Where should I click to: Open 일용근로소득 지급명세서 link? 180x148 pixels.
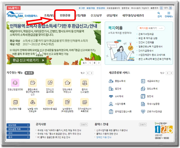pyautogui.click(x=150, y=46)
